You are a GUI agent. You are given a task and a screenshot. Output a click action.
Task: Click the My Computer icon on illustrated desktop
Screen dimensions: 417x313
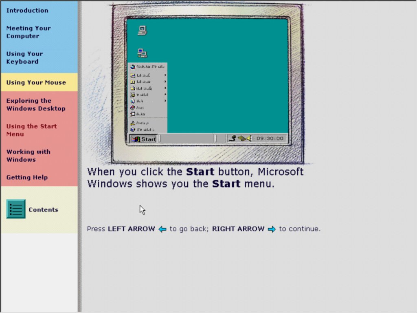pyautogui.click(x=142, y=30)
